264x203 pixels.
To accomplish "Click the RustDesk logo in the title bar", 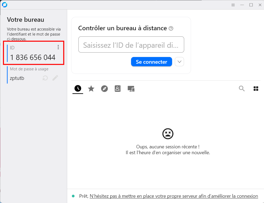I will 5,5.
